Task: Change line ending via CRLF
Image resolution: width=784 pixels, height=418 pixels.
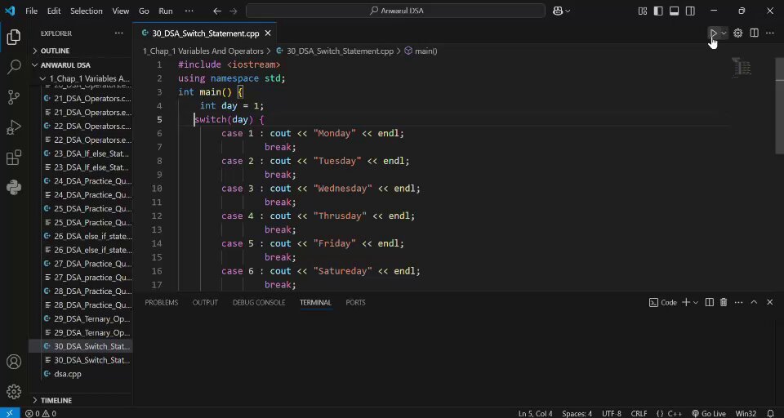Action: pyautogui.click(x=639, y=413)
